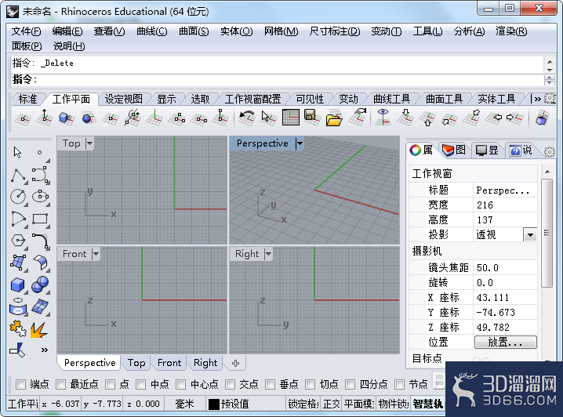Edit the 镜头焦距 value 50.0
The image size is (563, 417).
[x=505, y=268]
